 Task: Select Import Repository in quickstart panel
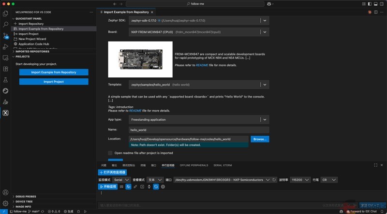pyautogui.click(x=31, y=24)
